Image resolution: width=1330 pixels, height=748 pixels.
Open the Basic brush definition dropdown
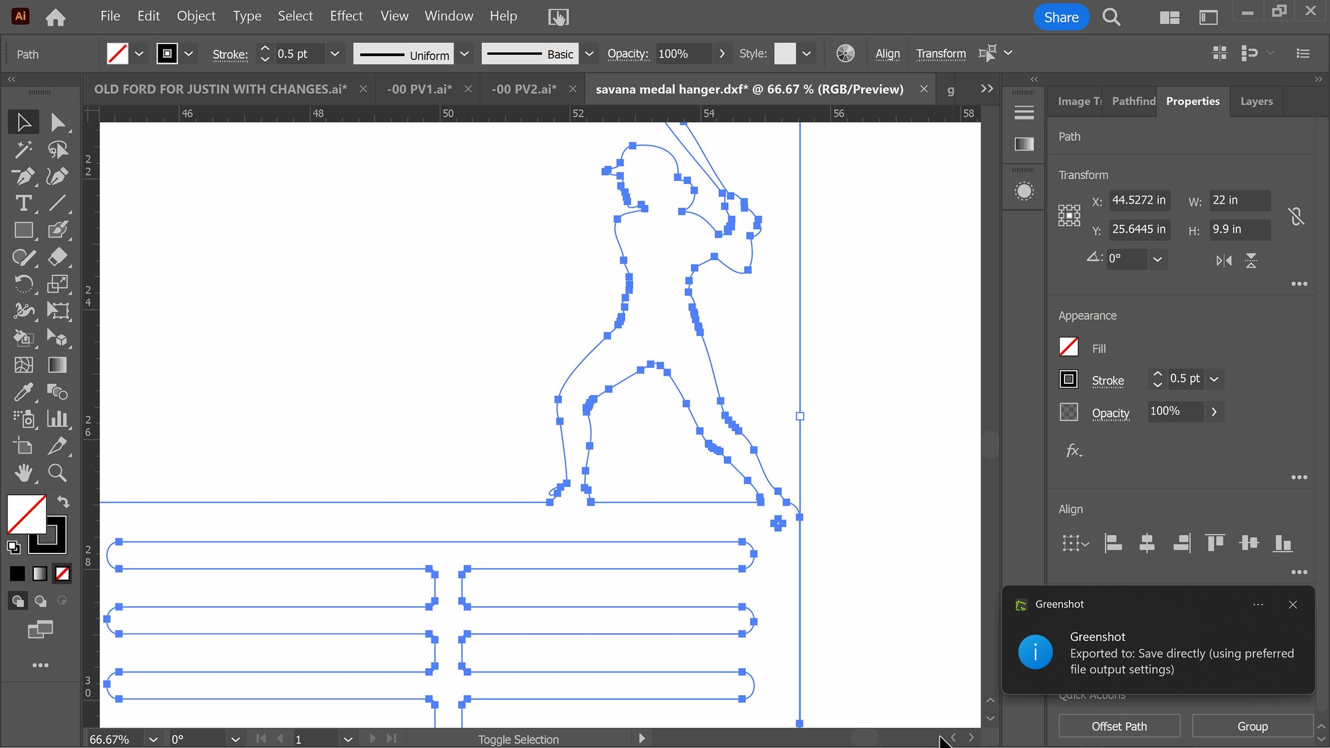click(589, 54)
